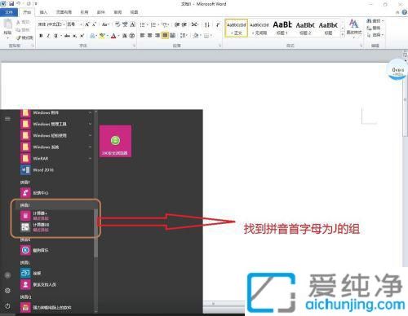
Task: Shrink font size with the smaller A button
Action: [94, 24]
